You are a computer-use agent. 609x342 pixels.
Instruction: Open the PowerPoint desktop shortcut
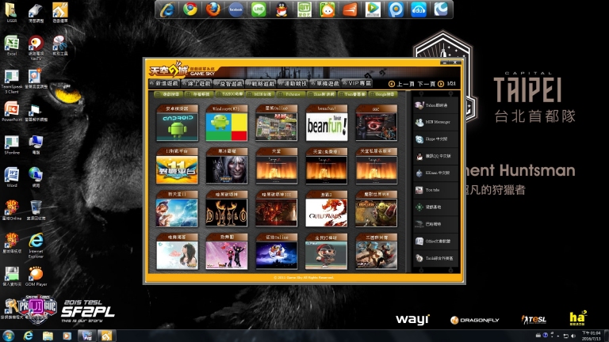click(12, 112)
